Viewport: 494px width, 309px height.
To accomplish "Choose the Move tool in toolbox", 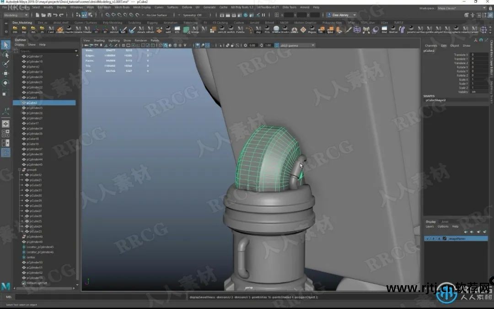I will 5,73.
